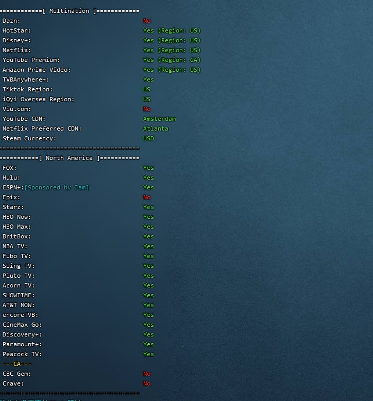Click the Netflix 'Yes (Region: US)' result
This screenshot has width=373, height=401.
[x=172, y=50]
